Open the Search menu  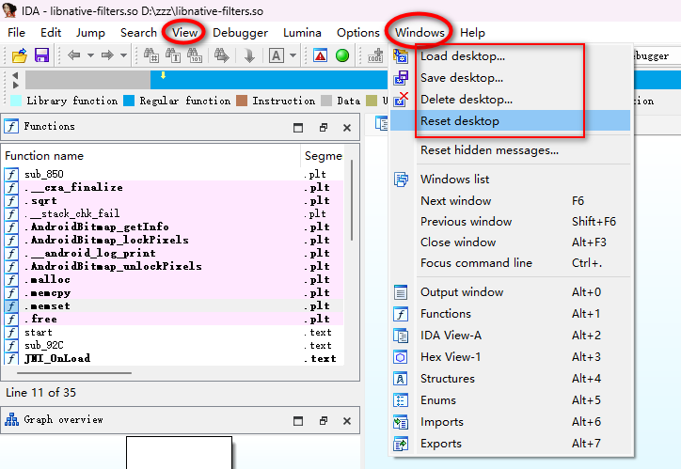click(x=138, y=33)
